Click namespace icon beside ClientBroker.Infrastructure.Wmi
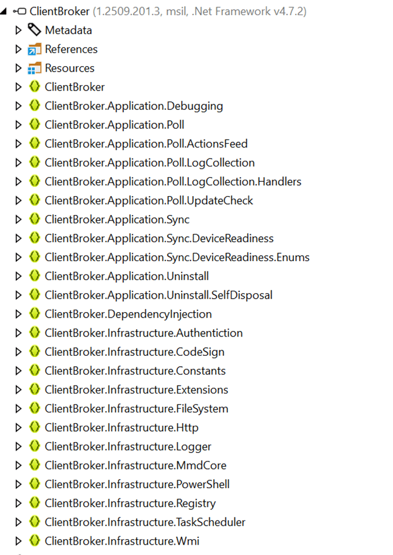 [x=35, y=540]
